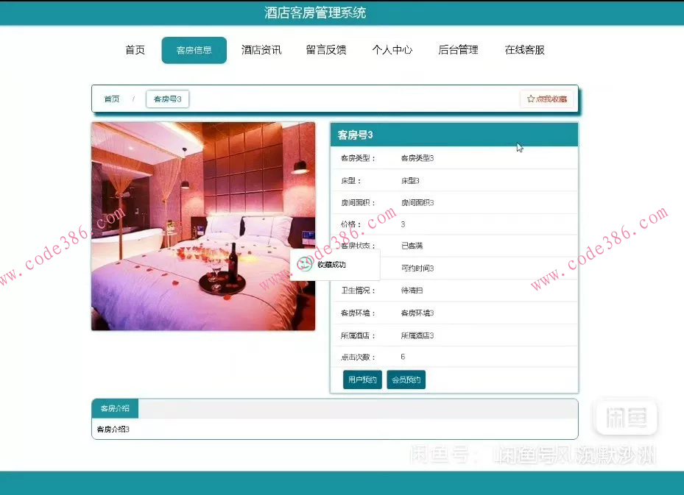The height and width of the screenshot is (495, 684).
Task: Select 客房号3 in the breadcrumb
Action: tap(168, 98)
